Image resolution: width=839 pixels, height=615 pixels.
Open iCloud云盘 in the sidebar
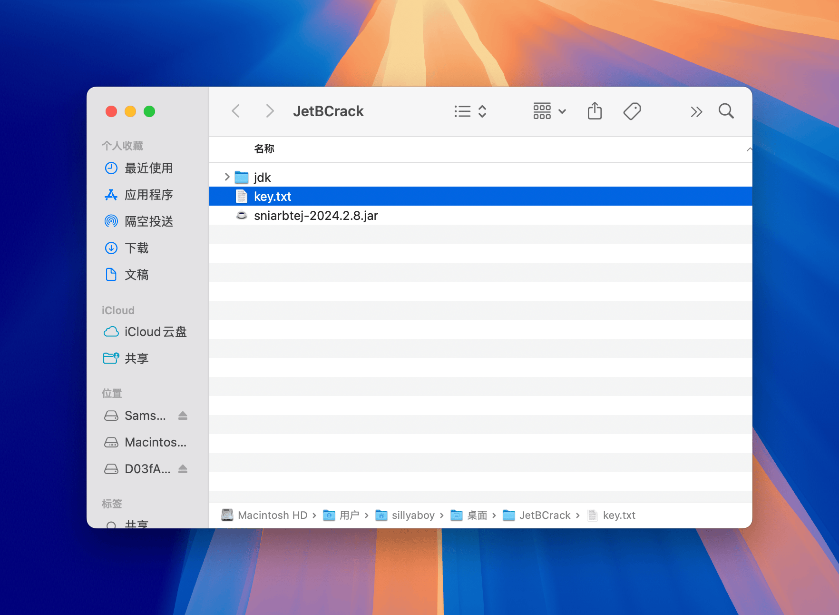(145, 332)
